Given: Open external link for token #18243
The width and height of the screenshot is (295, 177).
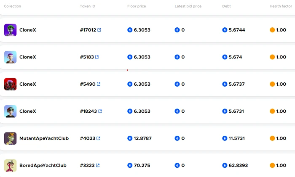Looking at the screenshot, I should tap(100, 111).
